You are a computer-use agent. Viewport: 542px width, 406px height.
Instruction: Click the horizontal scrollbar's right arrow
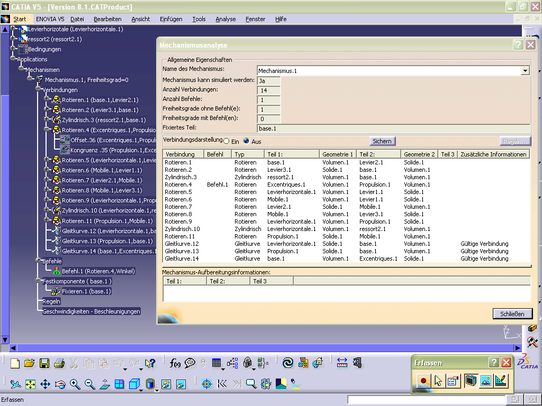[518, 348]
